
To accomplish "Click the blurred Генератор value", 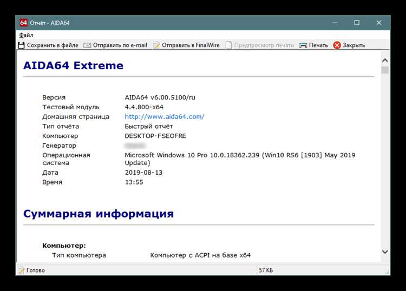I will [x=135, y=145].
